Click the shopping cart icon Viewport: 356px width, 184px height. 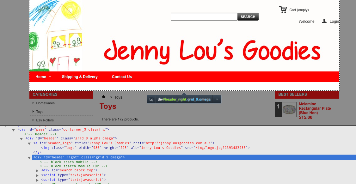[x=283, y=9]
